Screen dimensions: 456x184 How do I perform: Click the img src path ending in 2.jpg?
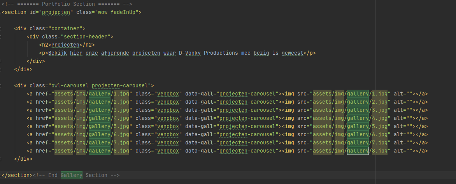pyautogui.click(x=350, y=102)
